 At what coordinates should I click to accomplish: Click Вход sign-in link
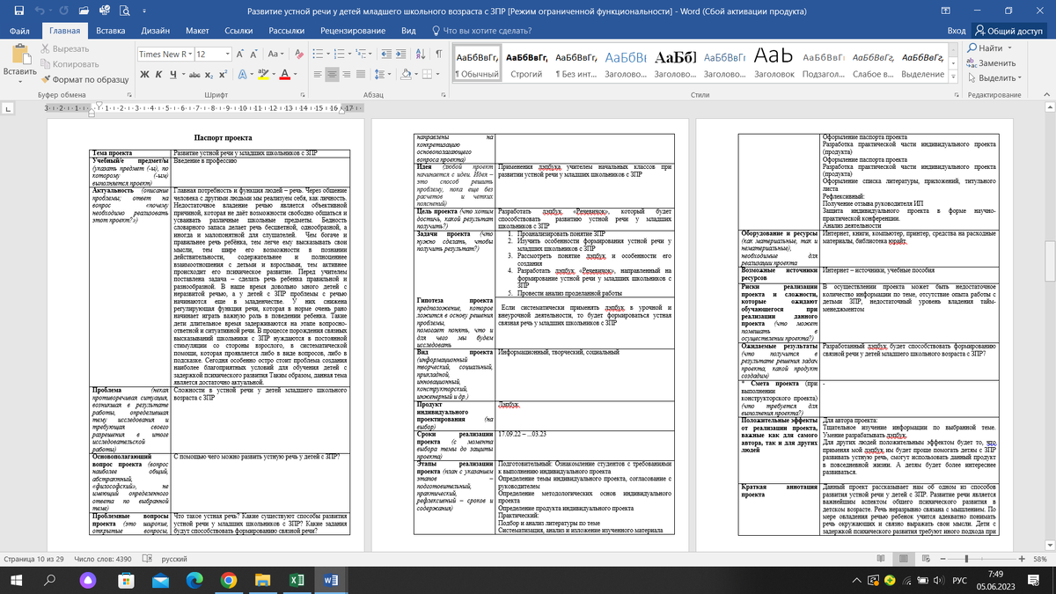957,30
